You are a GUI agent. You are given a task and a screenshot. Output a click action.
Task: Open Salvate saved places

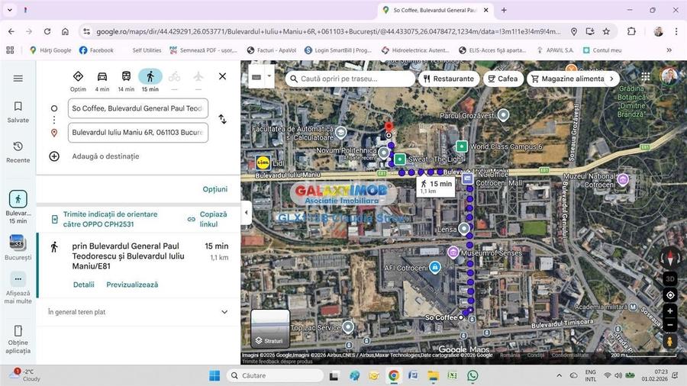18,111
